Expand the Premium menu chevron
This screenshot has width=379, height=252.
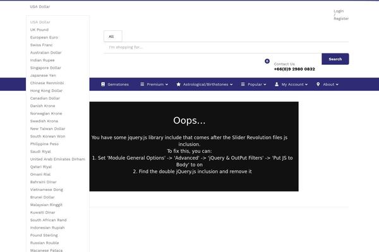[x=167, y=84]
